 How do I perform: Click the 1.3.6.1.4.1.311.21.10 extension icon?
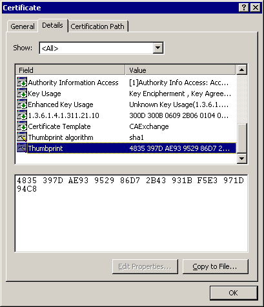coord(22,115)
